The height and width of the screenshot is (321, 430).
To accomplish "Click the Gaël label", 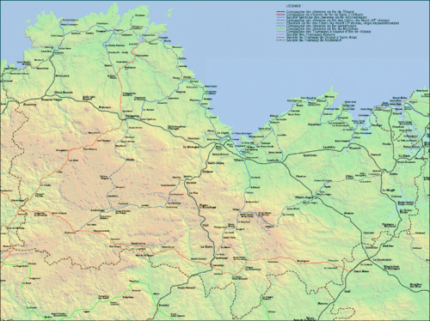I will click(x=347, y=291).
